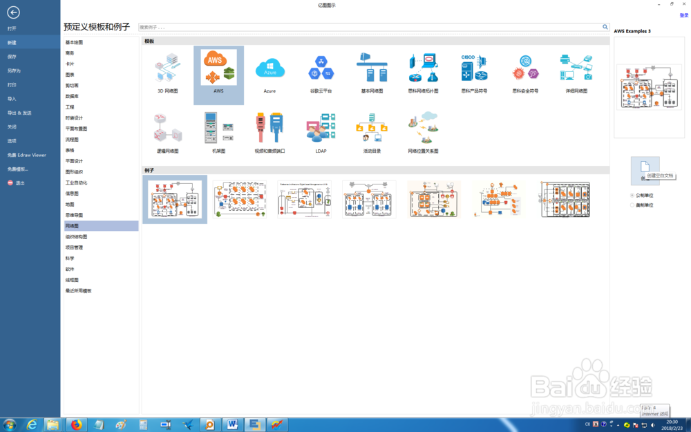
Task: Open the 详细网络图 template icon
Action: [576, 68]
